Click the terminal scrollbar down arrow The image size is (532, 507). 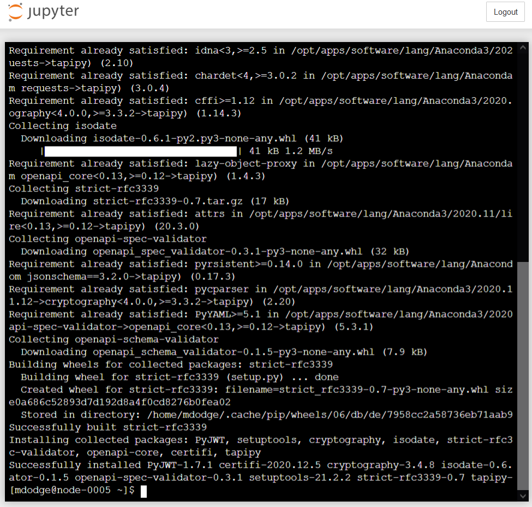pos(523,496)
